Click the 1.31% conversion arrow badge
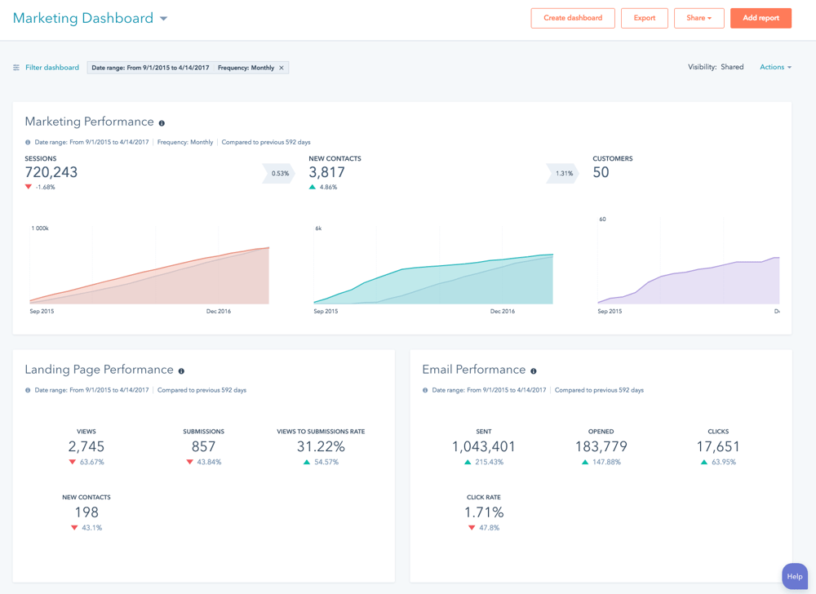 [563, 173]
